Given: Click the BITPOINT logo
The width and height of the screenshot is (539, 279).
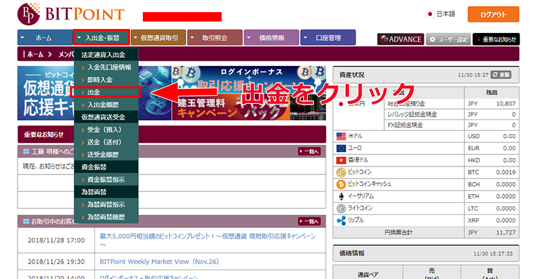Looking at the screenshot, I should [71, 14].
